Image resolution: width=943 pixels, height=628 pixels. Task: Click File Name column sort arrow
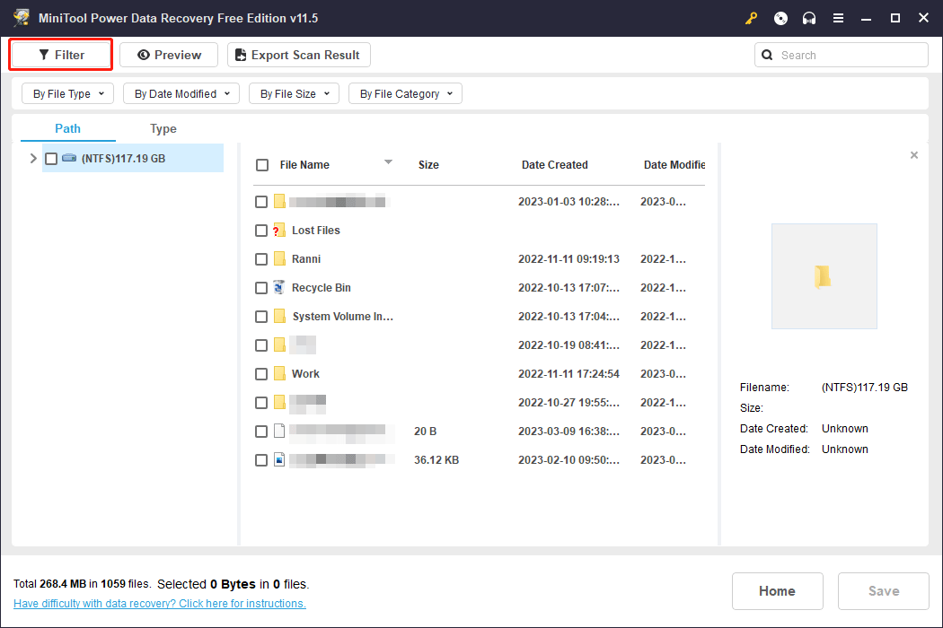point(389,162)
